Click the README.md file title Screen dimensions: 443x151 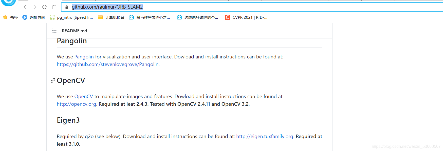point(74,31)
